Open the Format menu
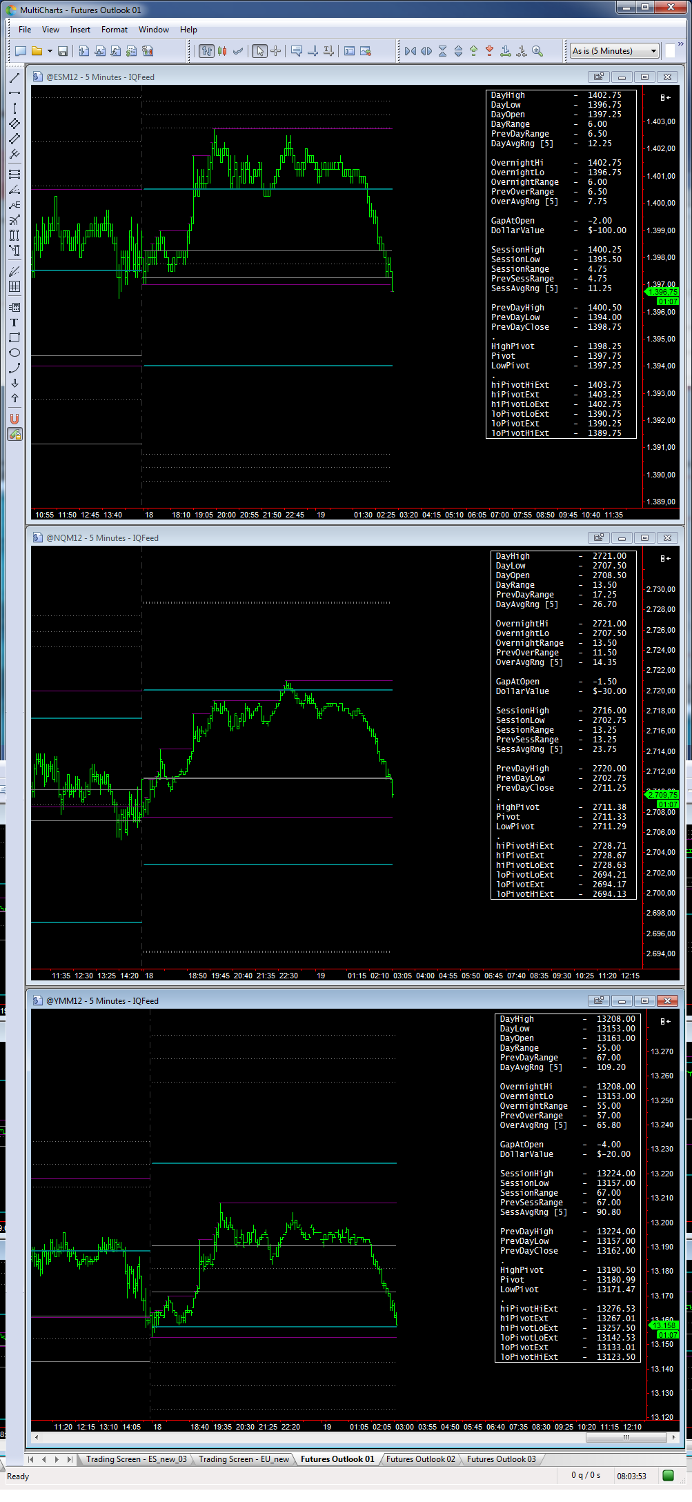The width and height of the screenshot is (692, 1502). (x=115, y=30)
